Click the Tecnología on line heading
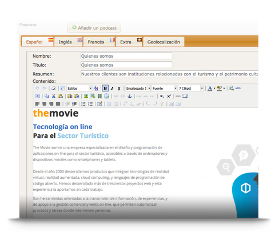Screen dimensions: 279x232 [63, 127]
